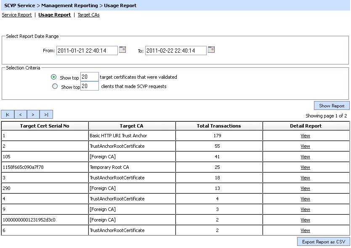The height and width of the screenshot is (248, 351).
Task: Export Report as CSV
Action: tap(323, 242)
